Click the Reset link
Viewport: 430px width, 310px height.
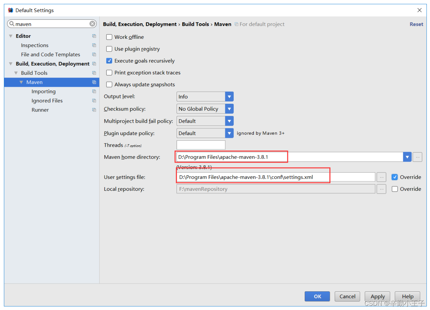click(416, 24)
